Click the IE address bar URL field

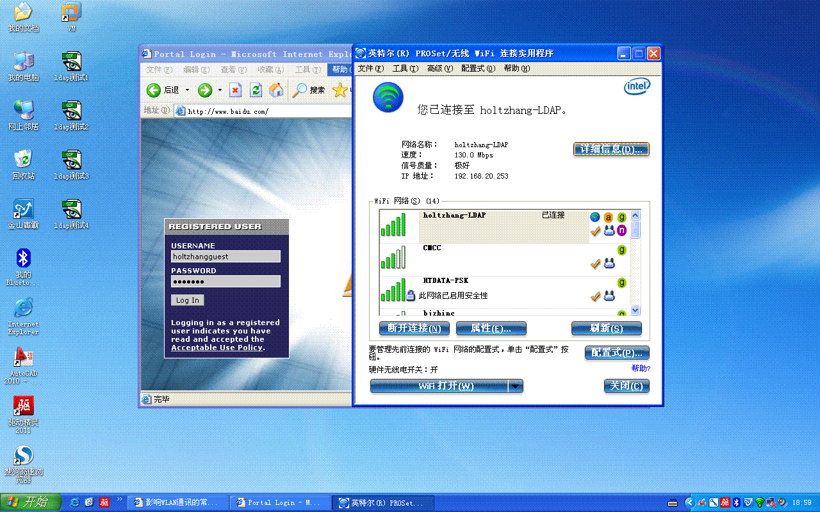(264, 111)
